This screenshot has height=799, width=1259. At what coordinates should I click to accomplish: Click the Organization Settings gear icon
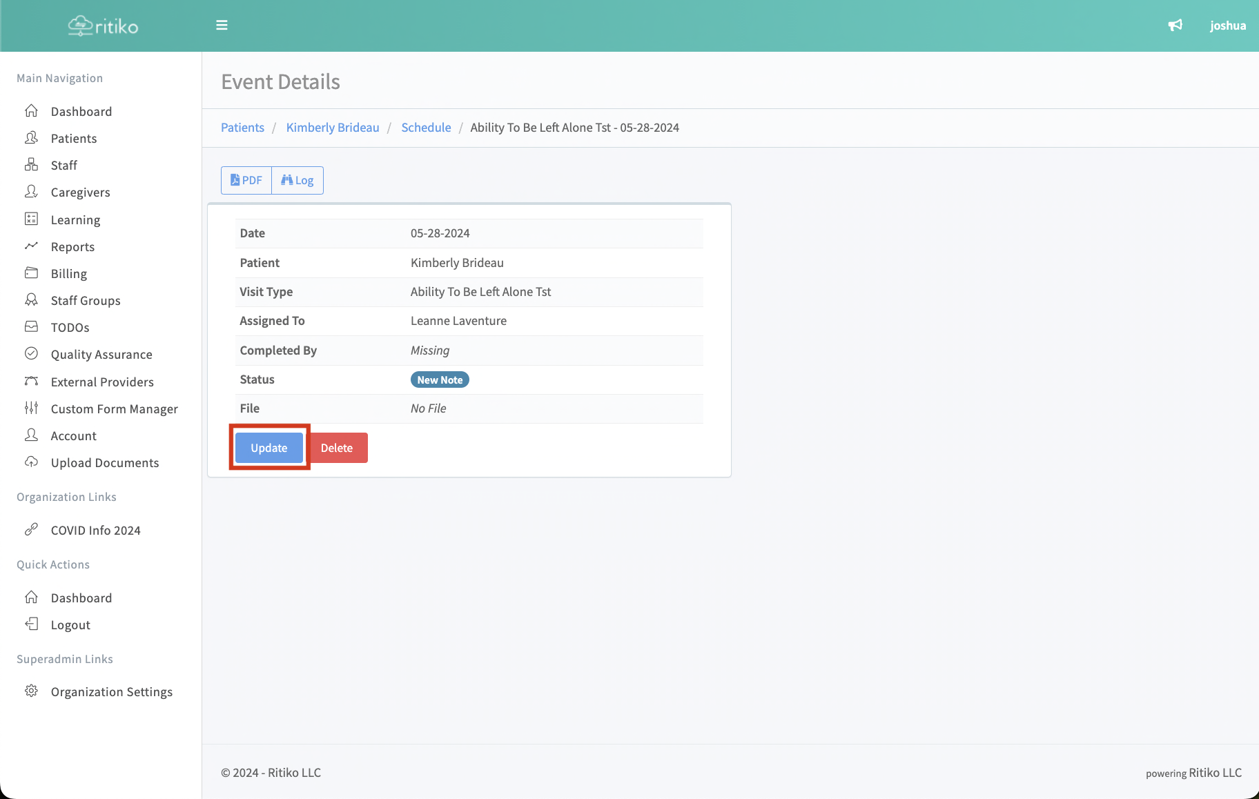32,691
